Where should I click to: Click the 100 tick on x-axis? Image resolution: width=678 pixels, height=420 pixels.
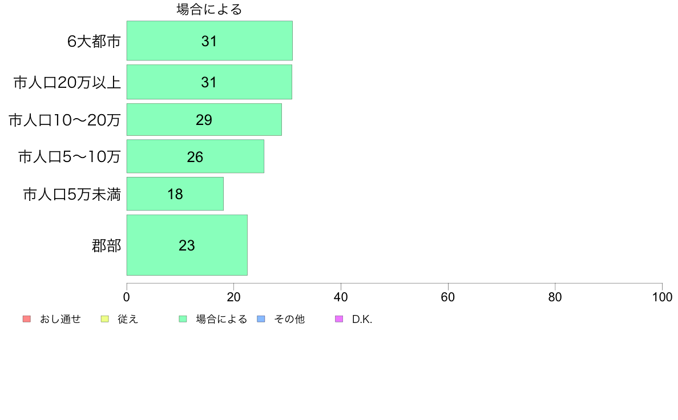[x=662, y=297]
